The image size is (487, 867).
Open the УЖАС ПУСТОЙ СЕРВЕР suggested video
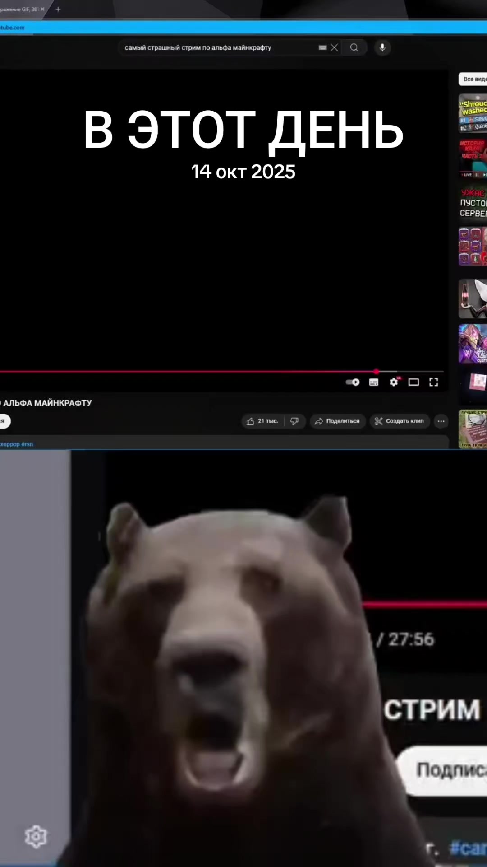click(473, 203)
